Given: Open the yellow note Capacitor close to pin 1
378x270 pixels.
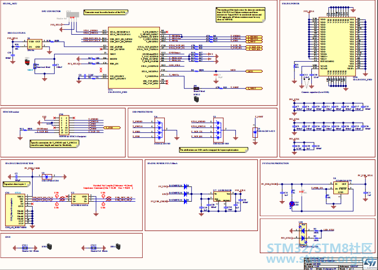Looking at the screenshot, I should coord(17,184).
